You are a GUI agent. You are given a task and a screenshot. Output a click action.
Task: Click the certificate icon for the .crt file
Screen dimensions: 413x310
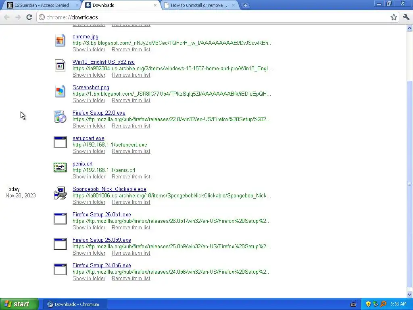(x=60, y=168)
